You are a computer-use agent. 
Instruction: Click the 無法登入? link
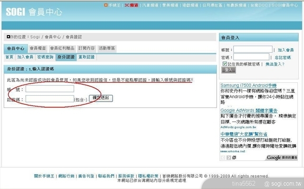point(275,64)
